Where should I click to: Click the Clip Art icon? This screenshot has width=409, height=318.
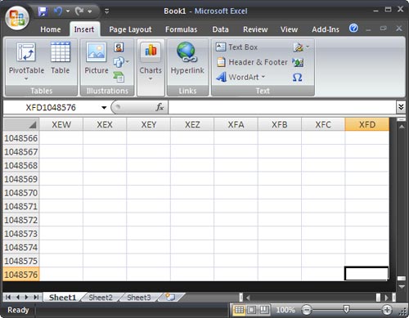click(x=119, y=47)
